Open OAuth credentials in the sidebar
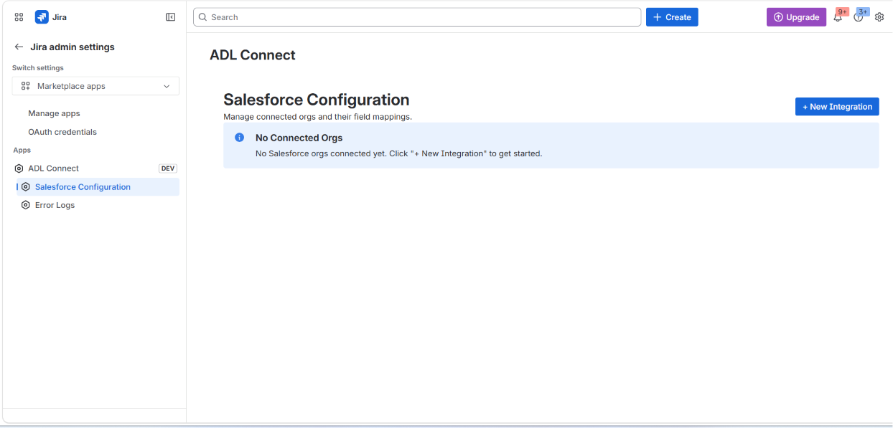The width and height of the screenshot is (893, 428). 62,132
